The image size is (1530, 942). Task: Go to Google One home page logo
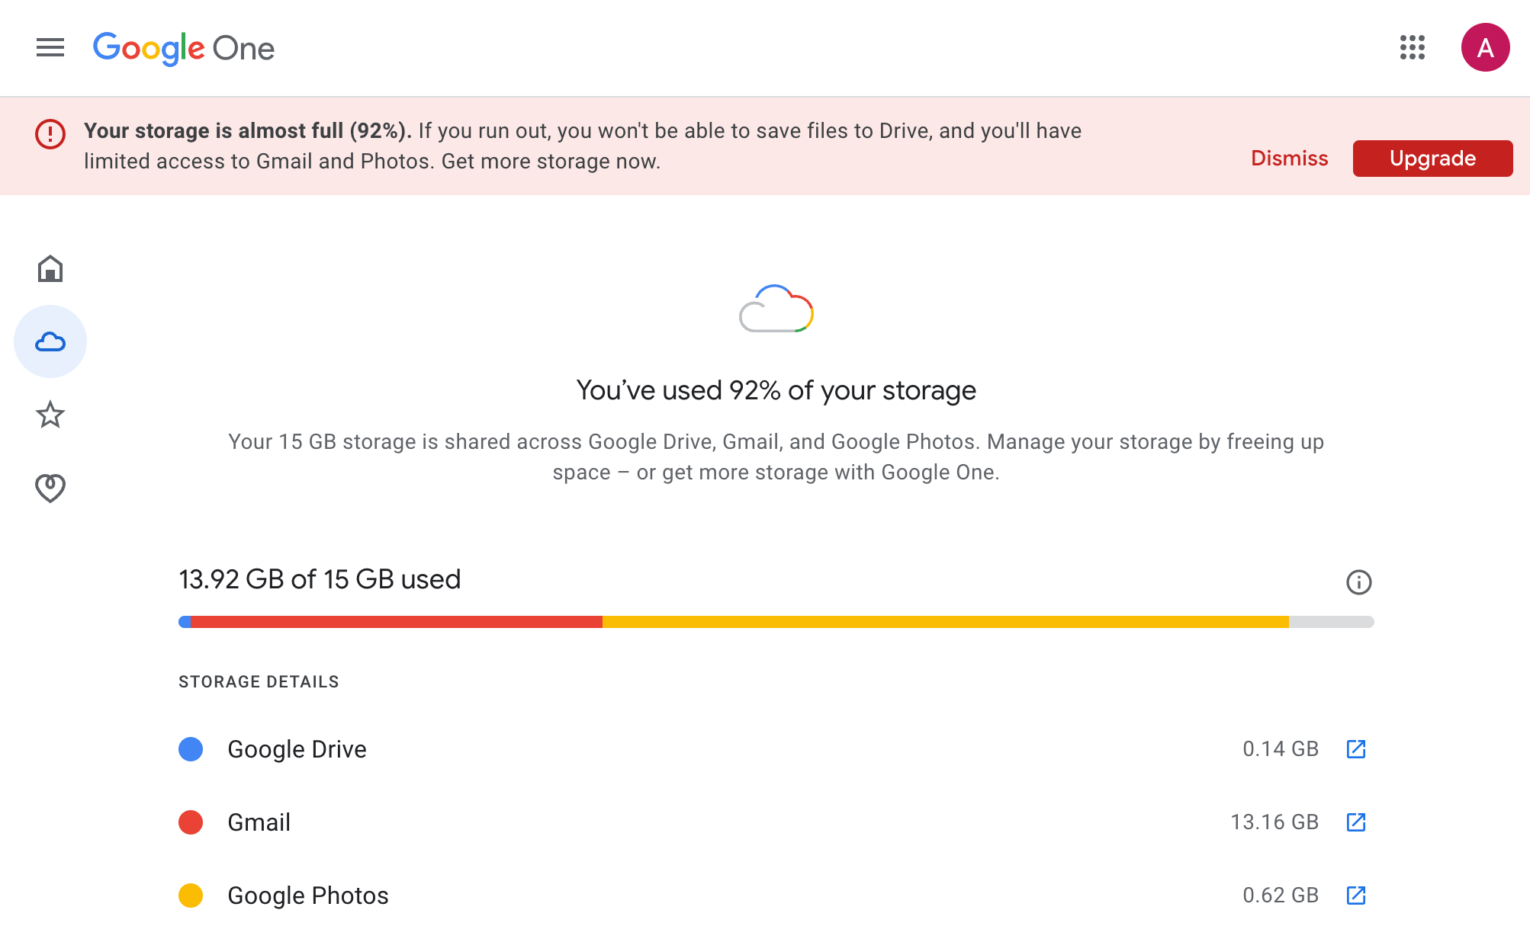tap(183, 48)
